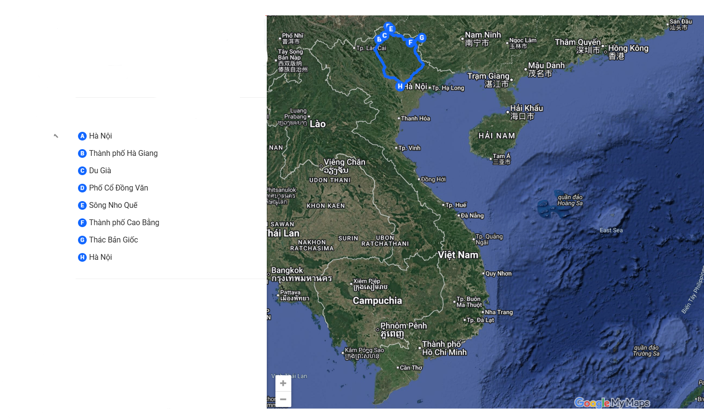
Task: Click the B marker on the map
Action: [379, 39]
